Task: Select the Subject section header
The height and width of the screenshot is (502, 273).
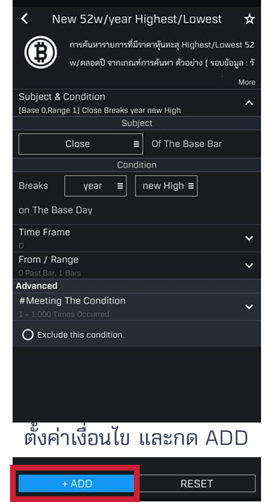Action: pos(136,123)
